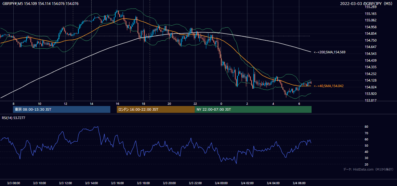Click the 3/3 08:00 time axis label

(13, 183)
